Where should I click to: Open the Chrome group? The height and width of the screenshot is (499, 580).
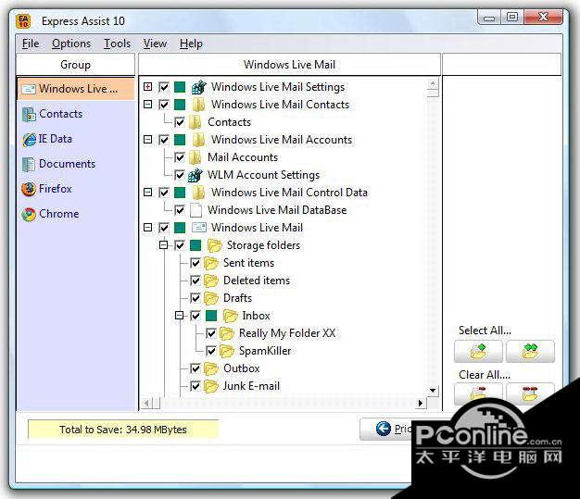pos(50,214)
